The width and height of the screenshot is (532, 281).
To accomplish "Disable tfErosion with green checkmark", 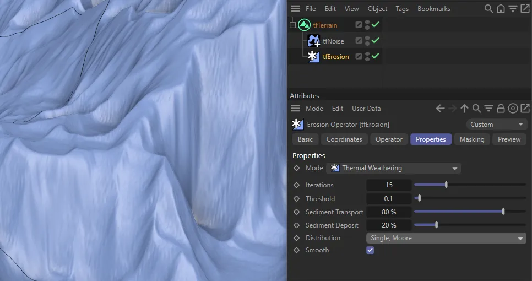I will click(375, 56).
